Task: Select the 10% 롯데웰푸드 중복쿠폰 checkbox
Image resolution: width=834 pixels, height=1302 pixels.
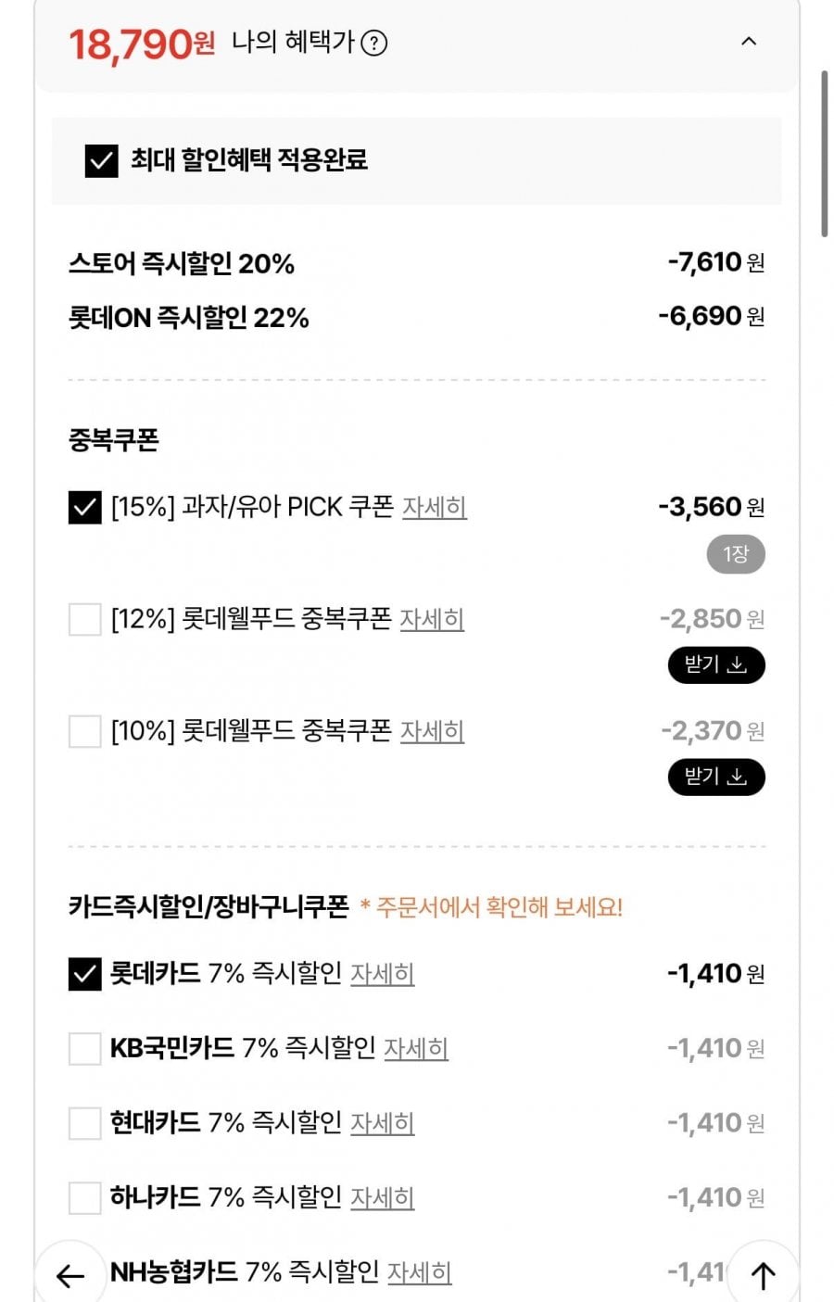Action: [x=84, y=731]
